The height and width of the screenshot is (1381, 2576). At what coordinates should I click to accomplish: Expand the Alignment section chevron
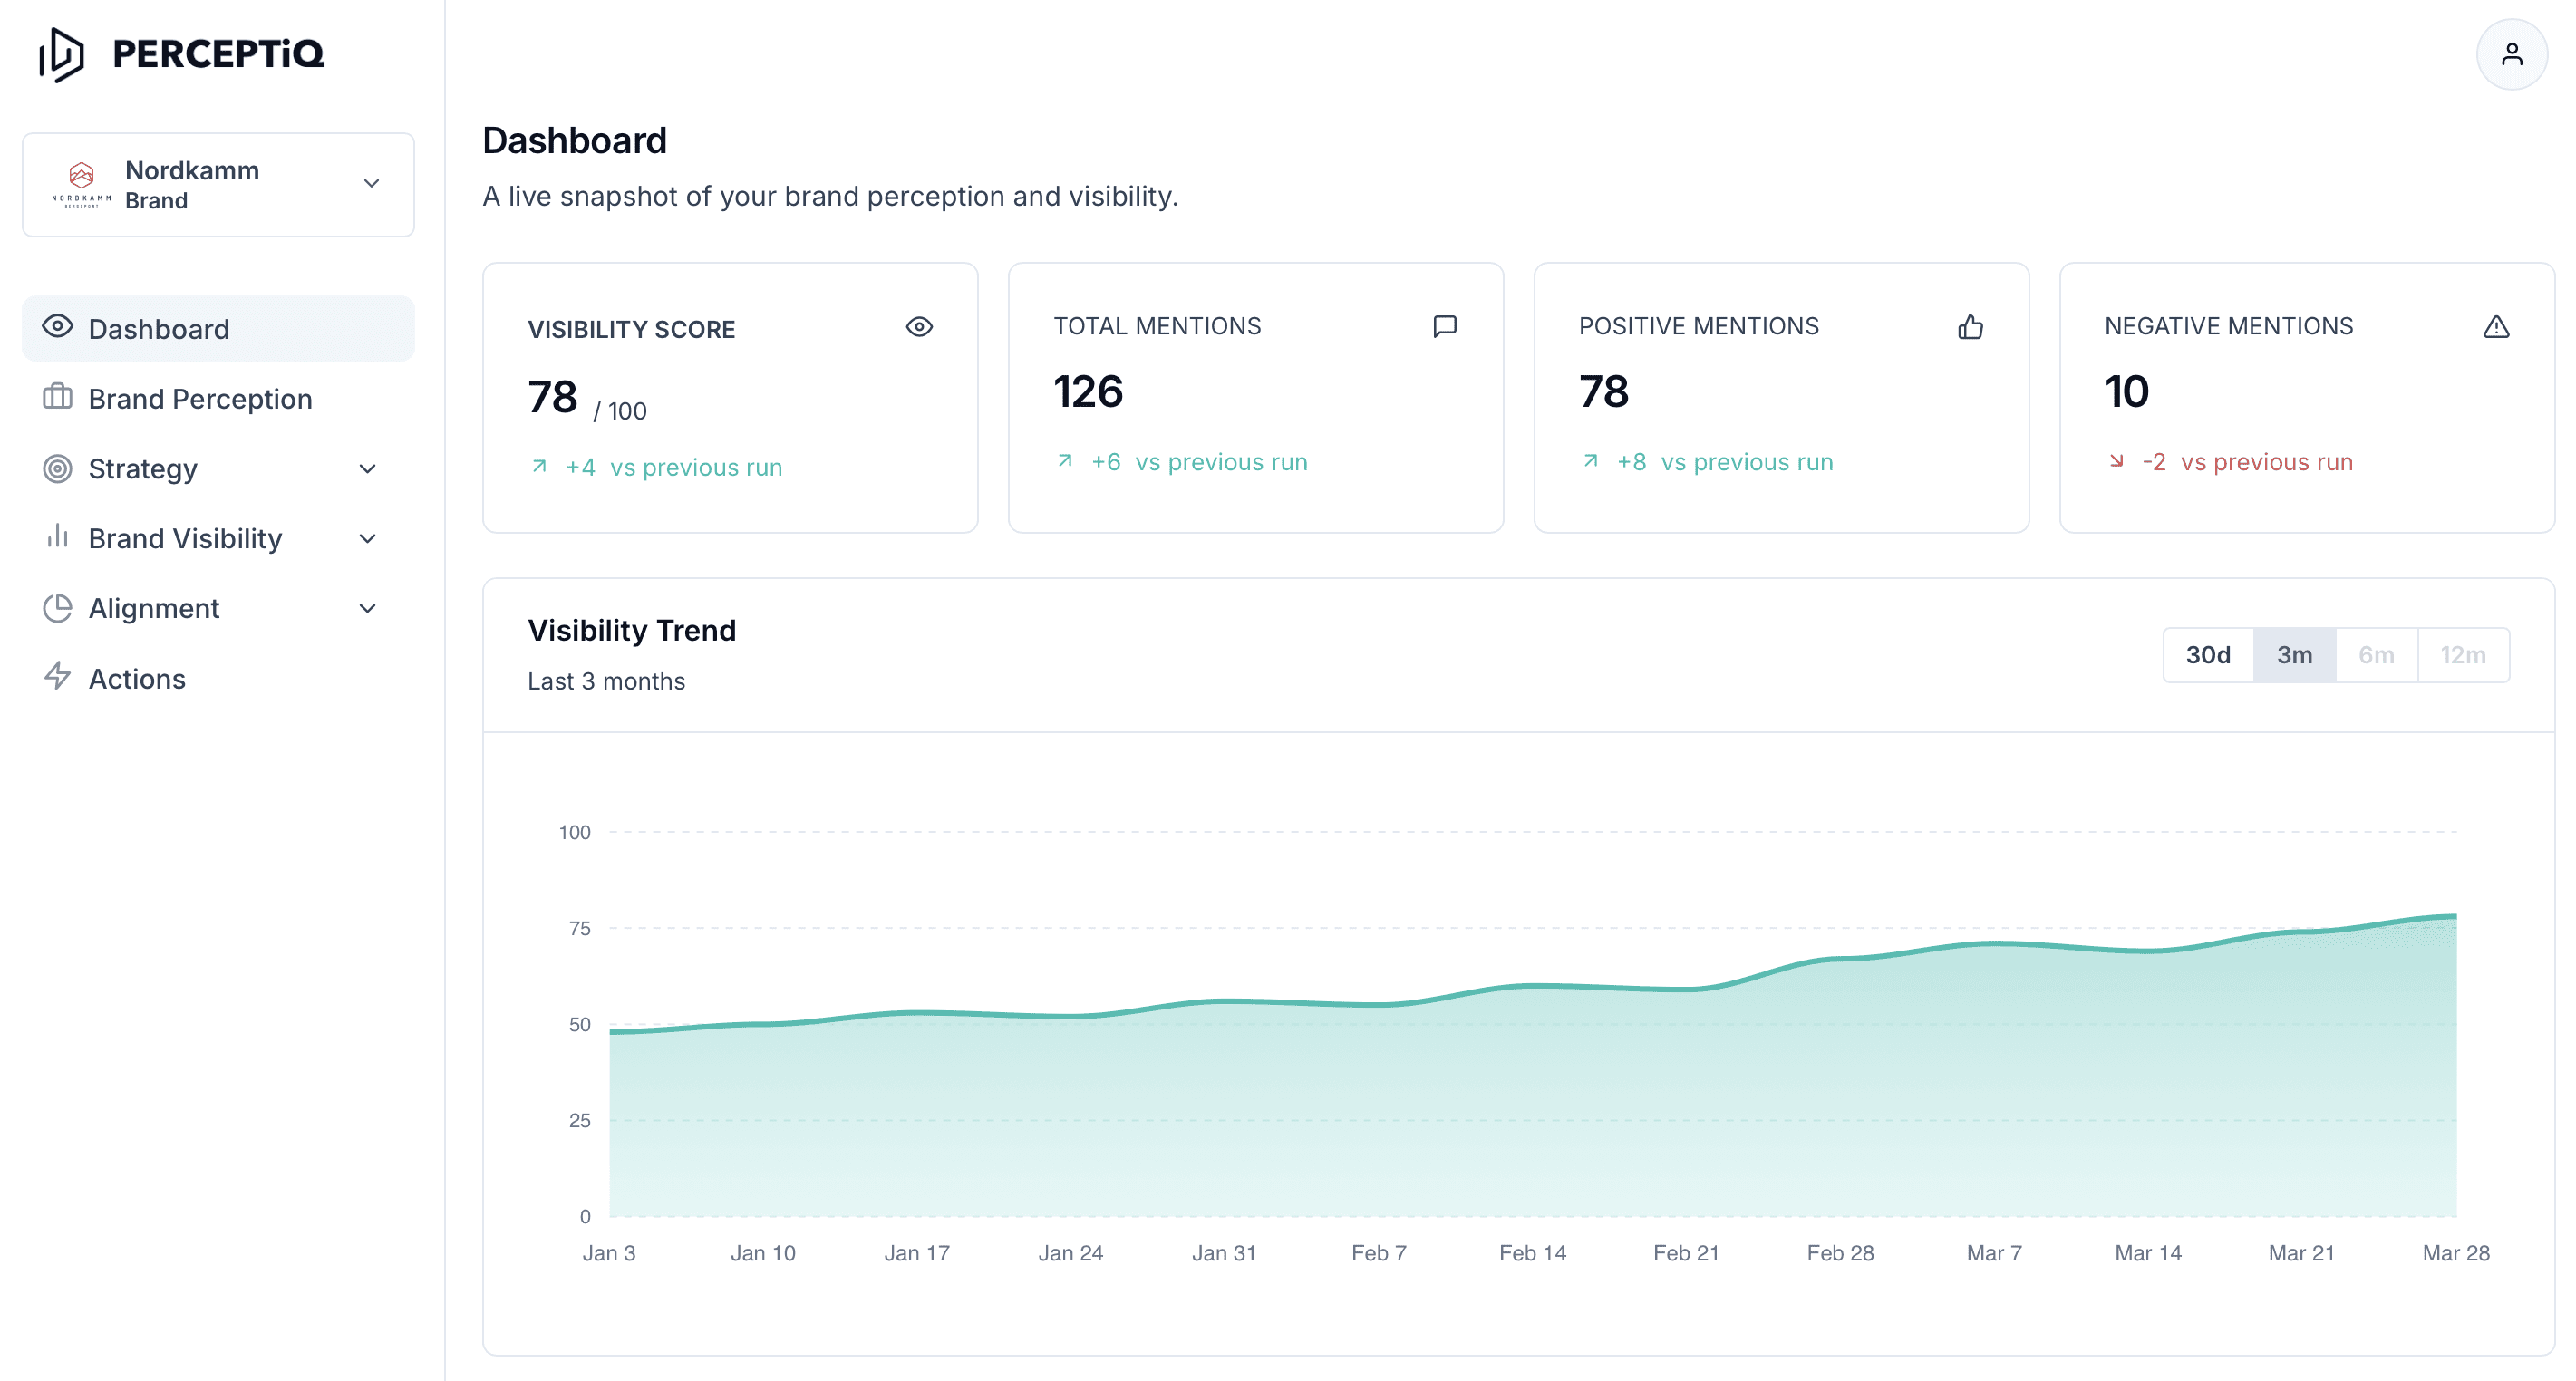click(x=367, y=608)
